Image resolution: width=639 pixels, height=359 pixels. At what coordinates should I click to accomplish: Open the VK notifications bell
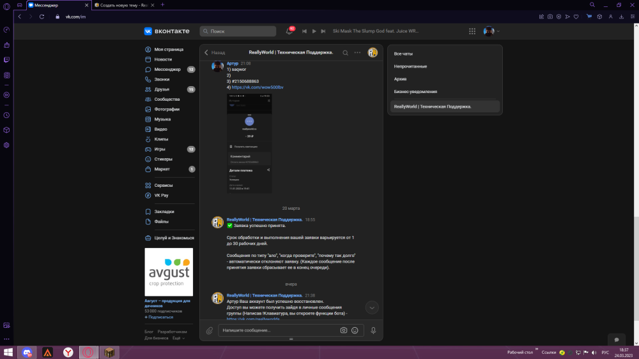[x=289, y=31]
